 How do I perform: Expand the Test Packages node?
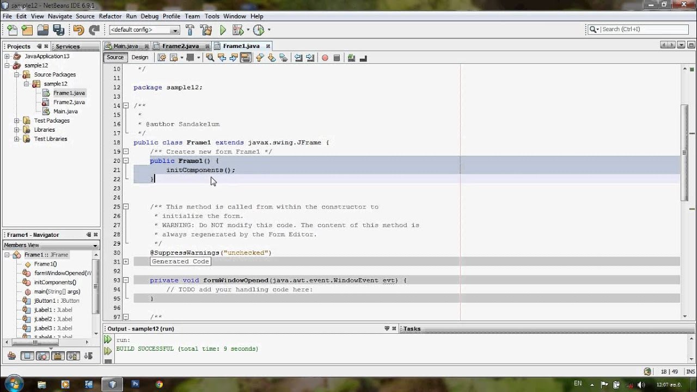pos(17,120)
